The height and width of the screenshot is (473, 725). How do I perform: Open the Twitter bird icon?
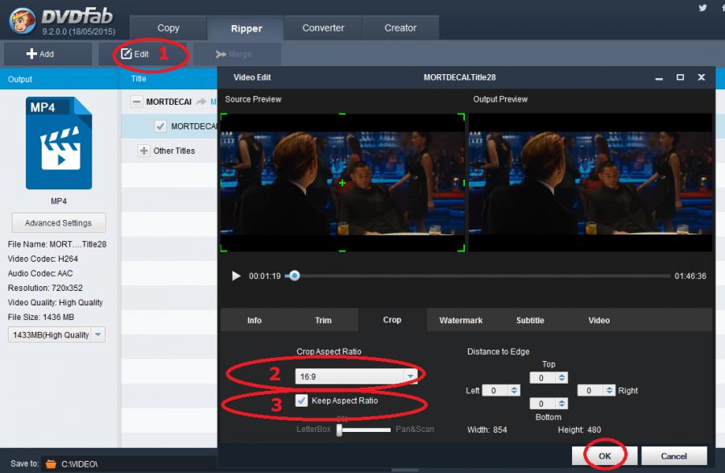click(702, 8)
